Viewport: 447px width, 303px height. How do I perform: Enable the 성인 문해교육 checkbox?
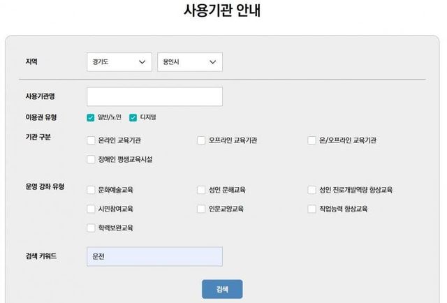tap(201, 190)
